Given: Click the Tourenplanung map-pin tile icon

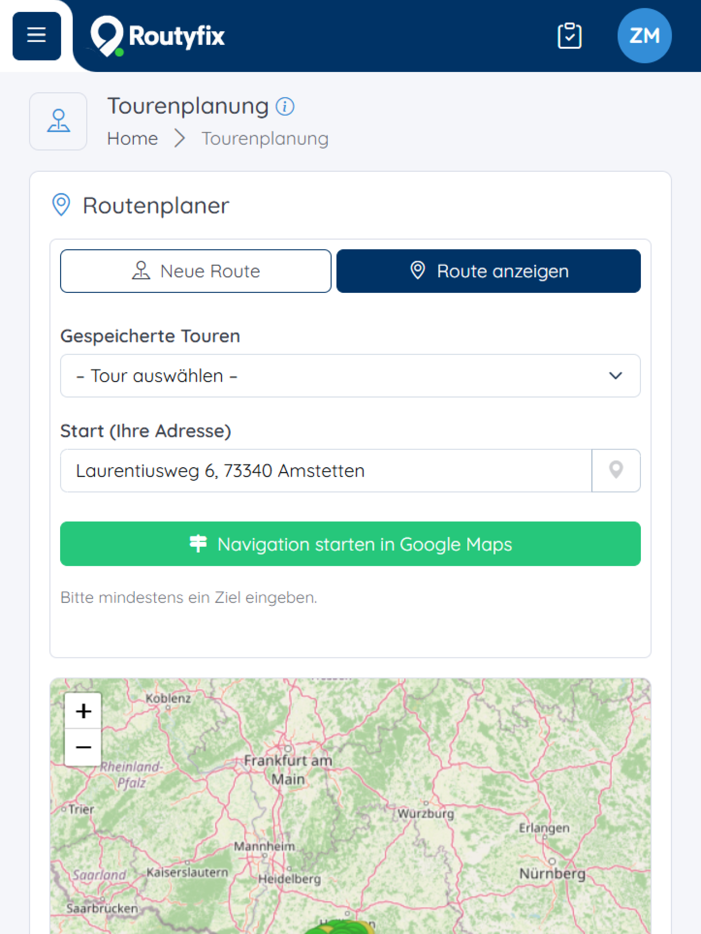Looking at the screenshot, I should pos(58,121).
